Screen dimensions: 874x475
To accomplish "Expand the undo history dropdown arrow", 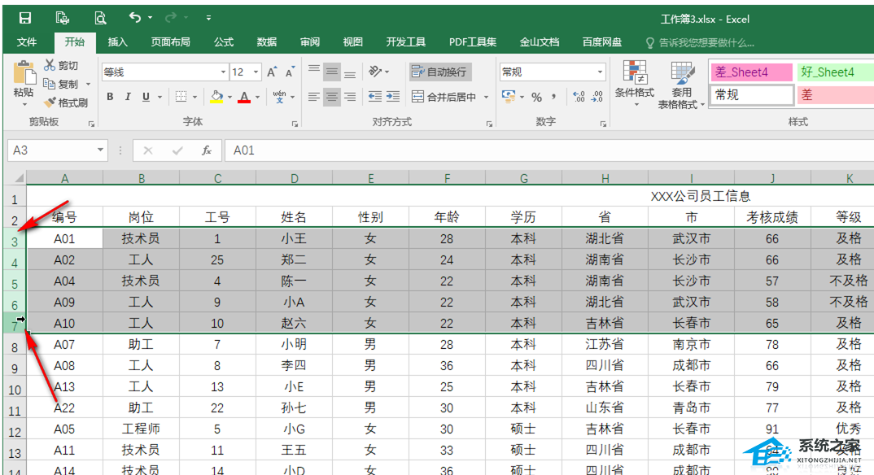I will (x=151, y=18).
